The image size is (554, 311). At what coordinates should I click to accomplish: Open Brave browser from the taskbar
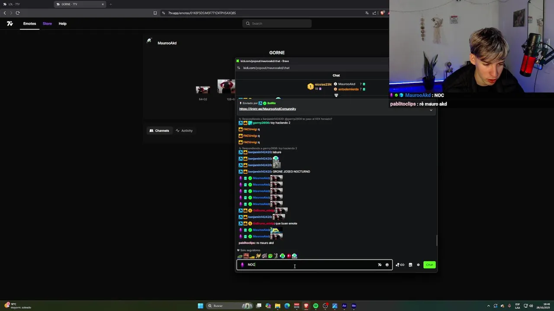[306, 306]
